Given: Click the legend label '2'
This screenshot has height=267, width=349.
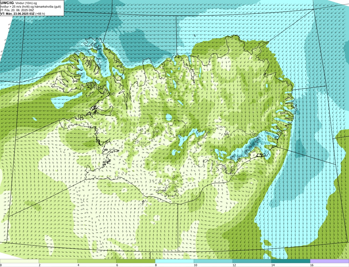Looking at the screenshot, I should 40,265.
